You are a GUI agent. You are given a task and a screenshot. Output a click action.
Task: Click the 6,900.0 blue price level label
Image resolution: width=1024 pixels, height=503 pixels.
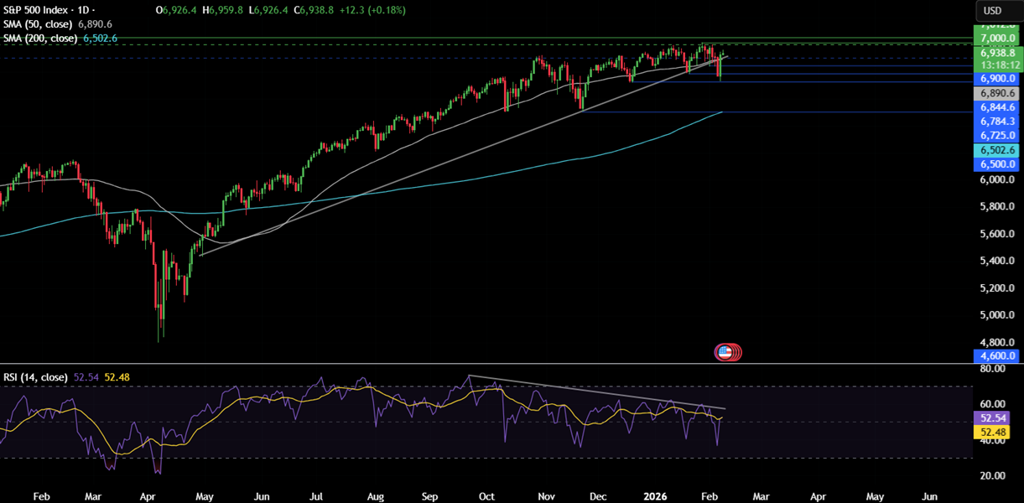coord(996,78)
